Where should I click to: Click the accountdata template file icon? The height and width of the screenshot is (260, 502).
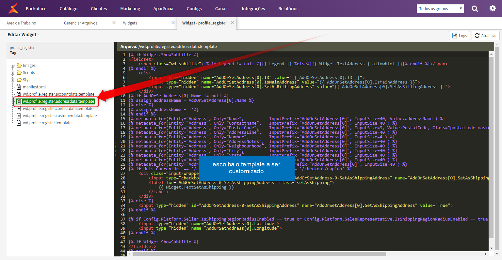[19, 94]
